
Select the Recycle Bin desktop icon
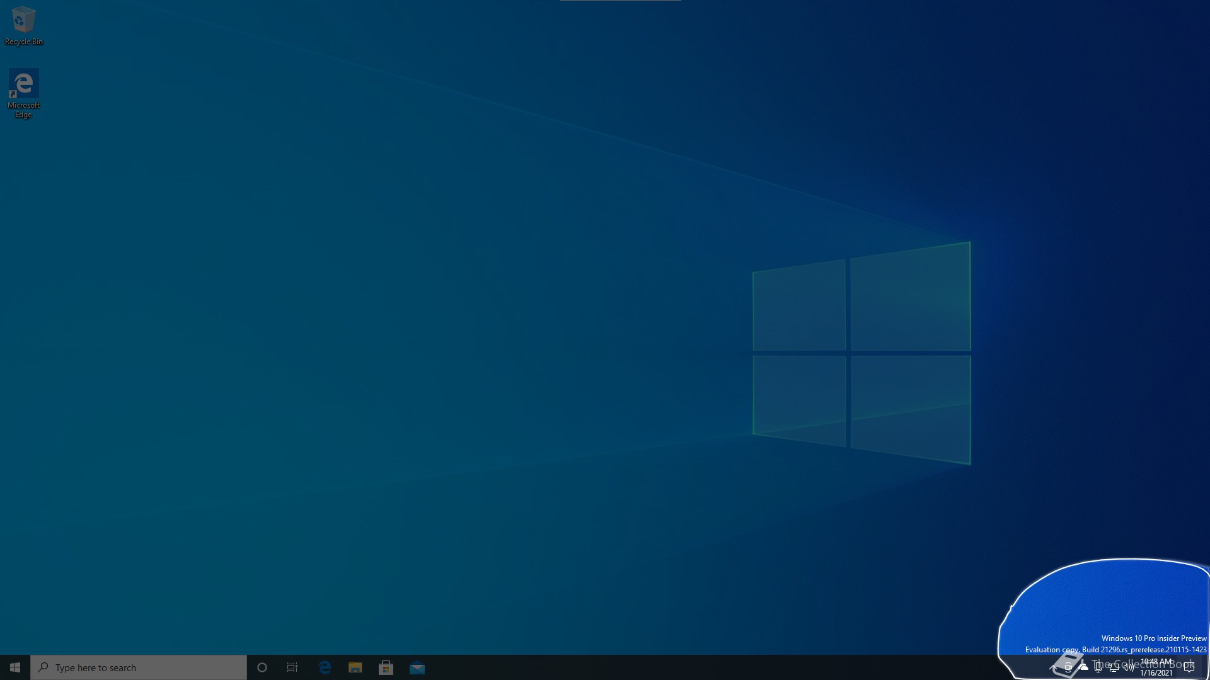click(x=24, y=26)
